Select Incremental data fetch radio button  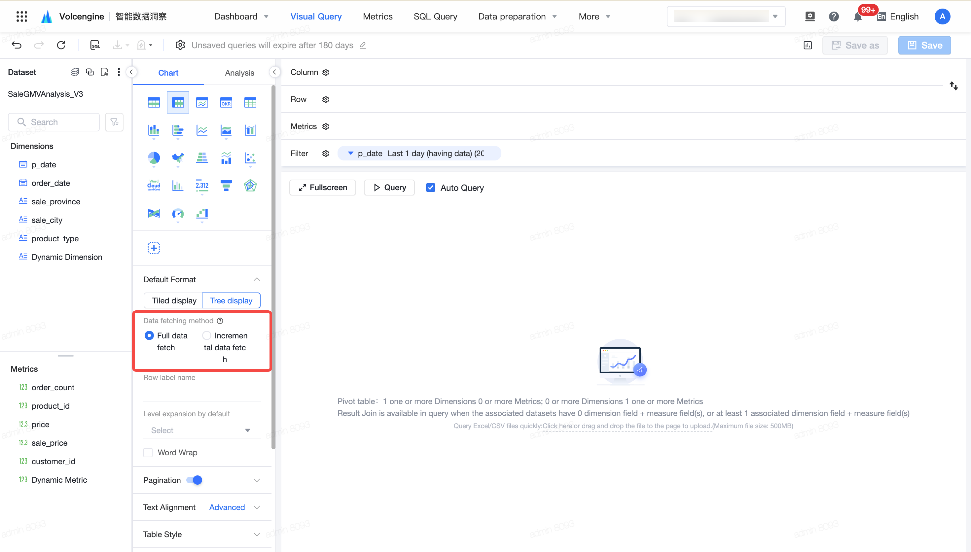pyautogui.click(x=207, y=335)
